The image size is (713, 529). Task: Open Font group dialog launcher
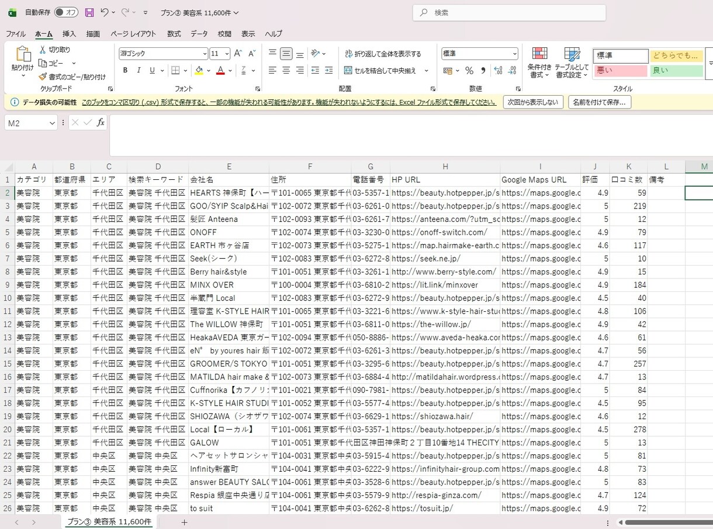click(x=258, y=89)
